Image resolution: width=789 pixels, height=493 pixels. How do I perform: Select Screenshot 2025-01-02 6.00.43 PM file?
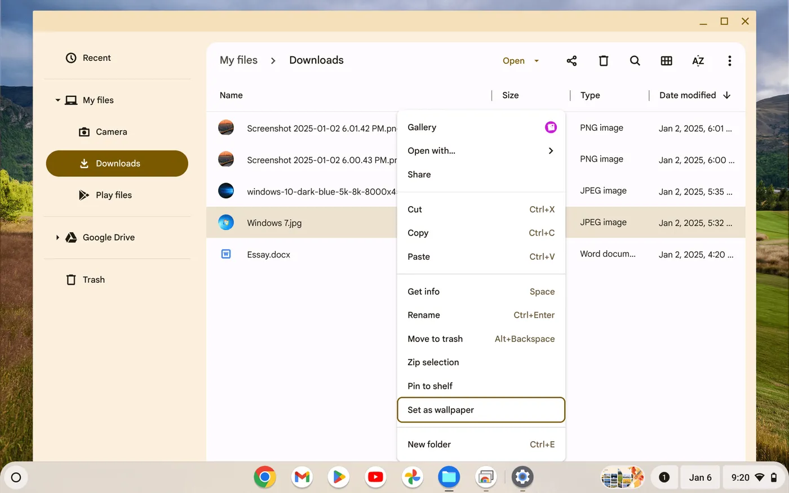pos(322,160)
